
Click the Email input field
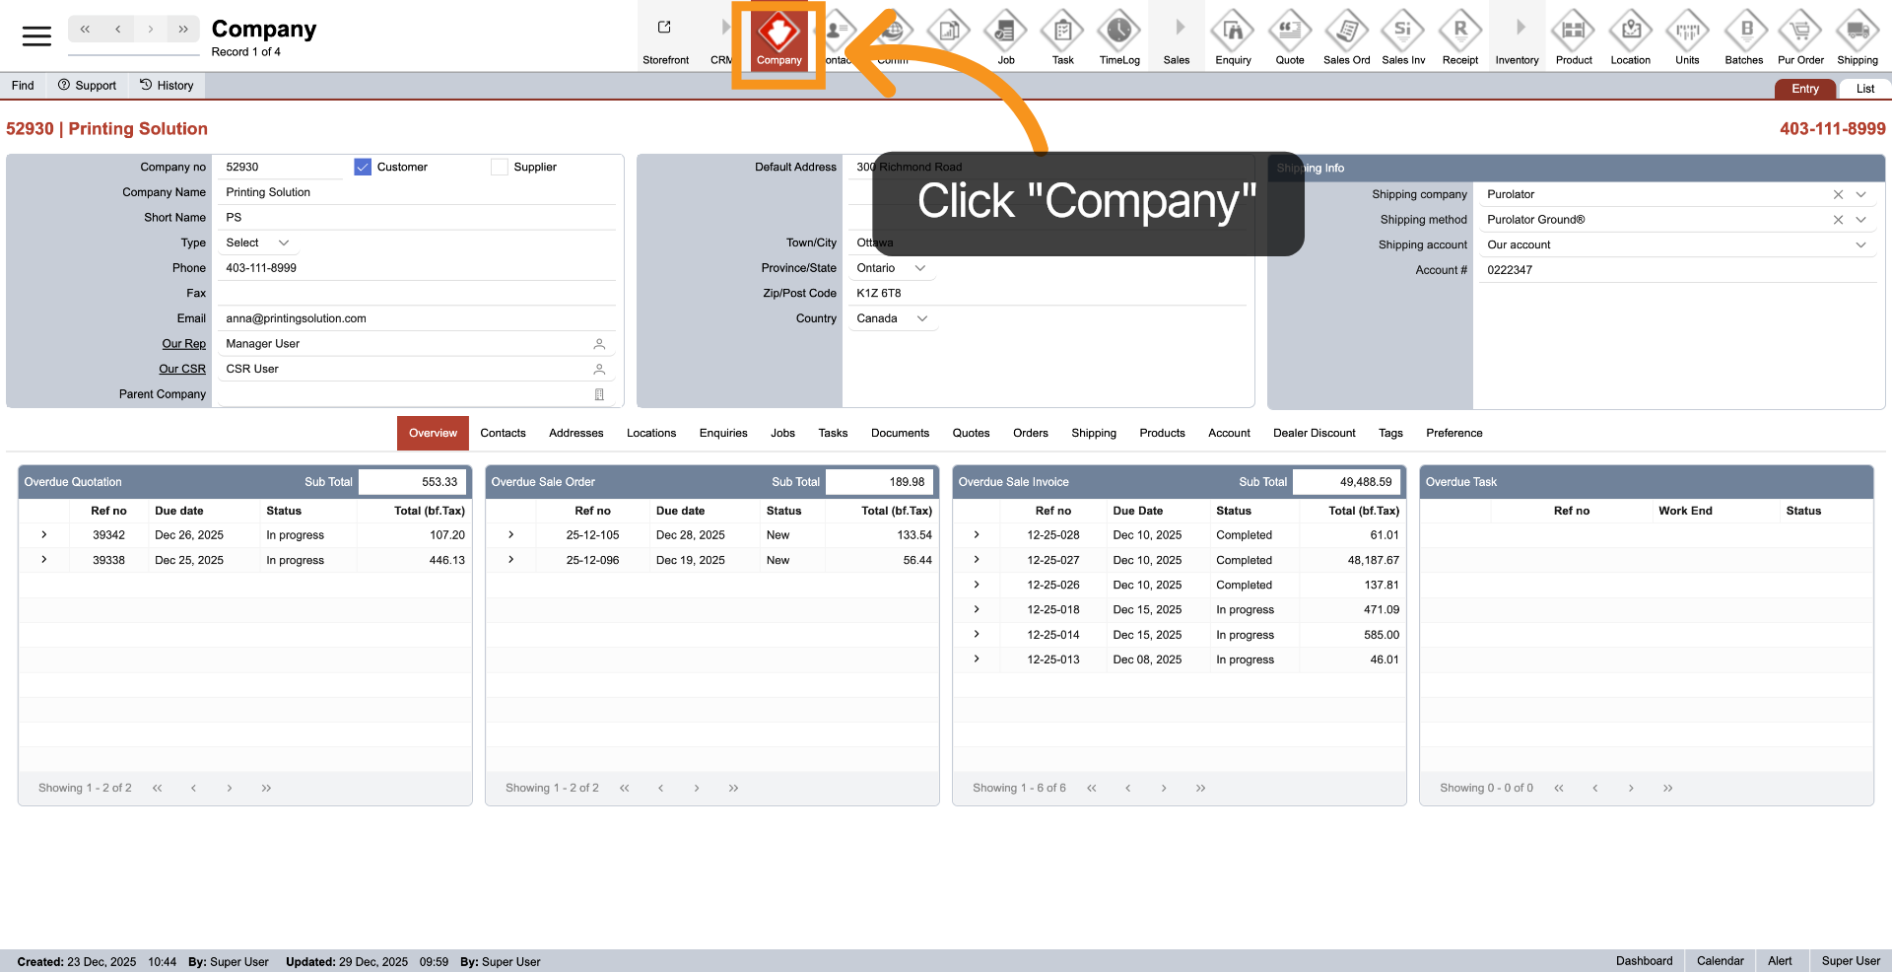click(x=414, y=318)
